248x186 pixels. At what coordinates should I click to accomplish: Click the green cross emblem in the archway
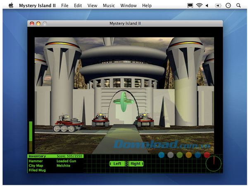click(124, 102)
